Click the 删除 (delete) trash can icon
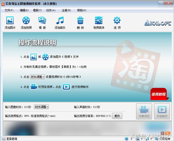Screen dimensions: 174x141 (80, 20)
